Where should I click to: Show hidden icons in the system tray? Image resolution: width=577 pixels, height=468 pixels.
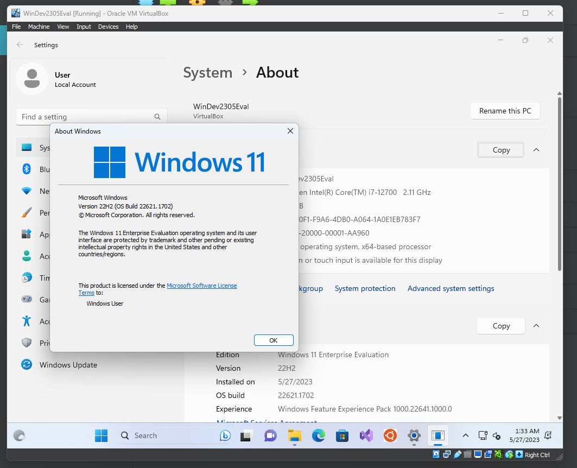pos(465,435)
